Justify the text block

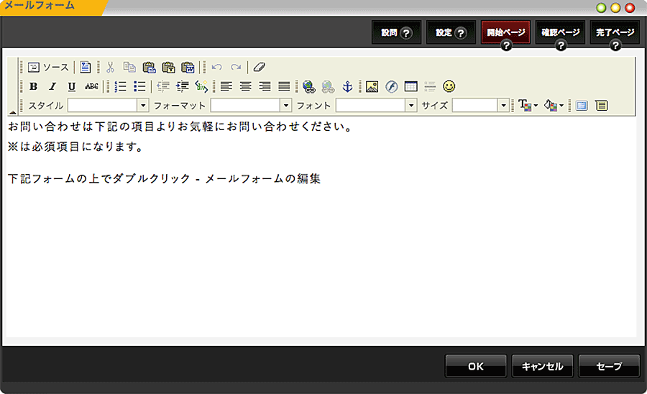(x=284, y=86)
